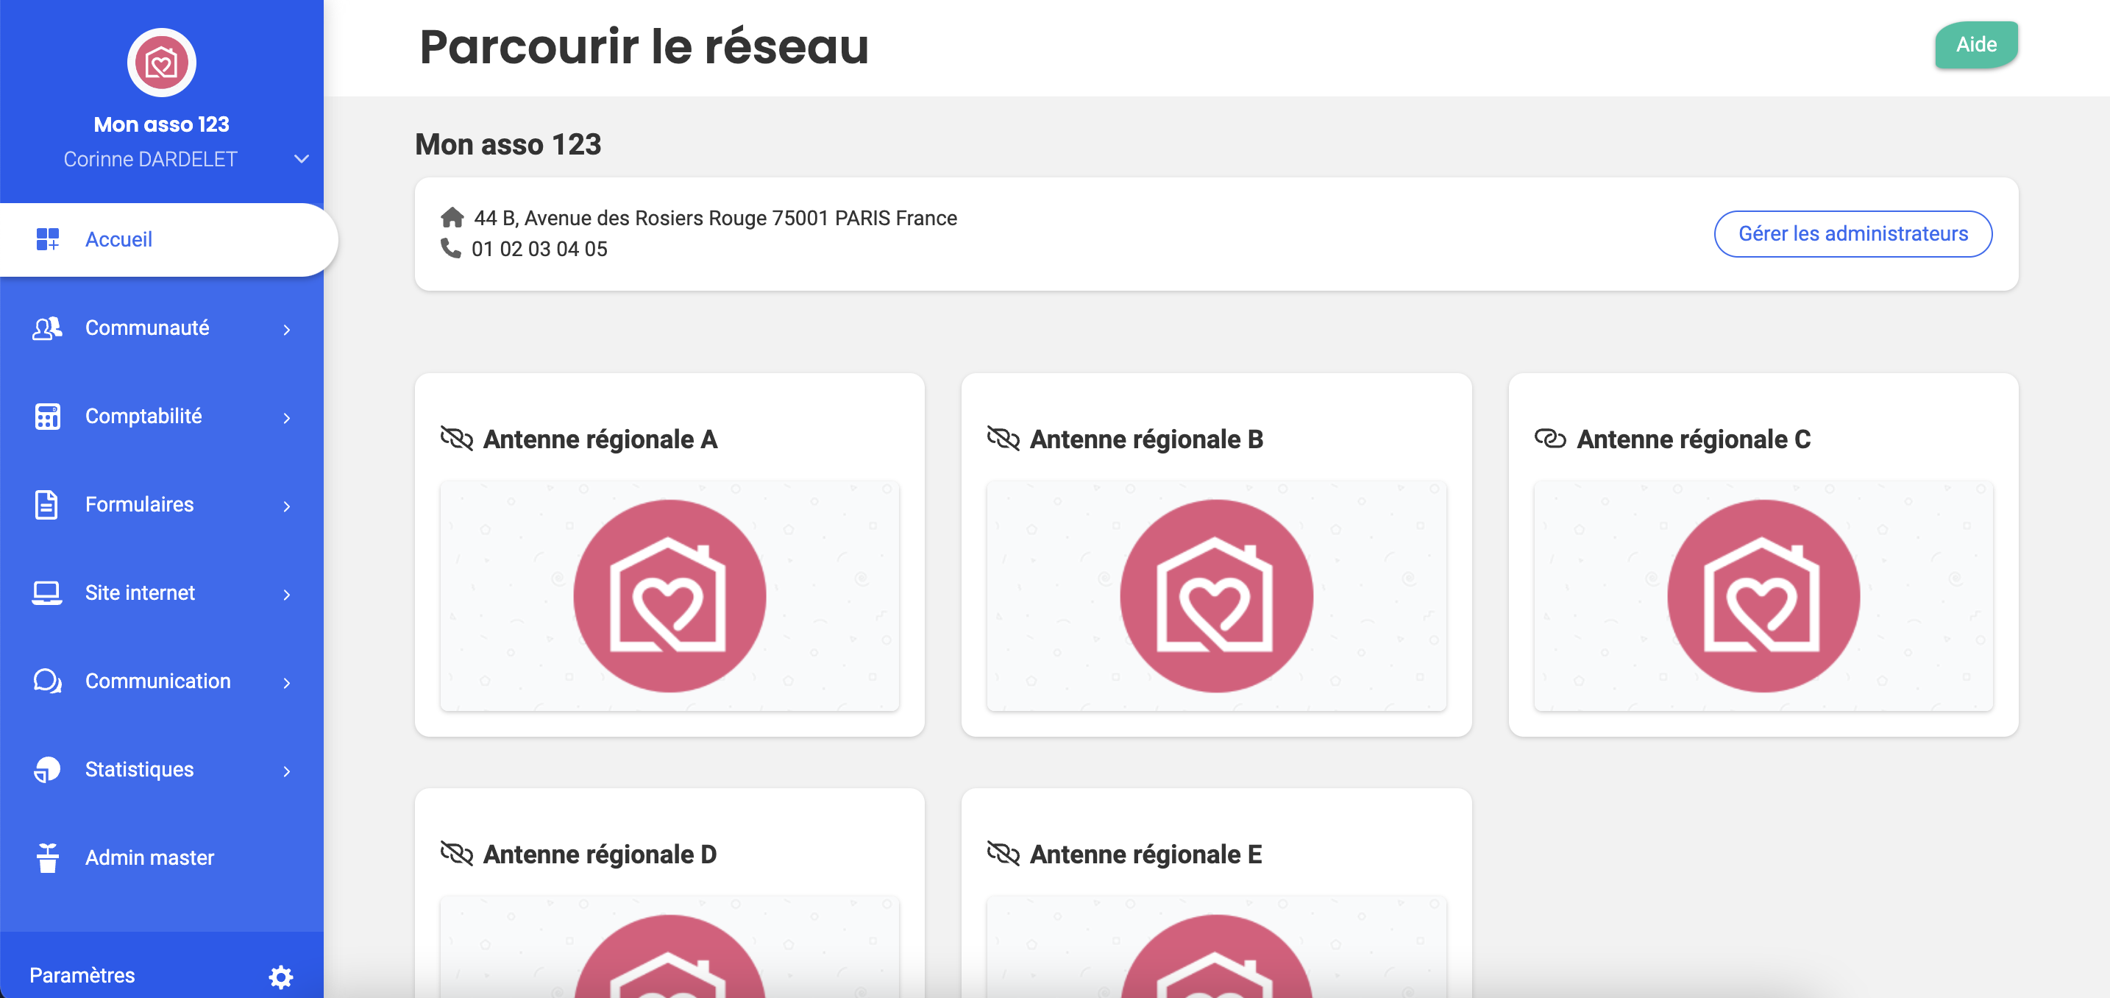Open the Antenne régionale B title
Screen dimensions: 2110x998
[x=1146, y=439]
